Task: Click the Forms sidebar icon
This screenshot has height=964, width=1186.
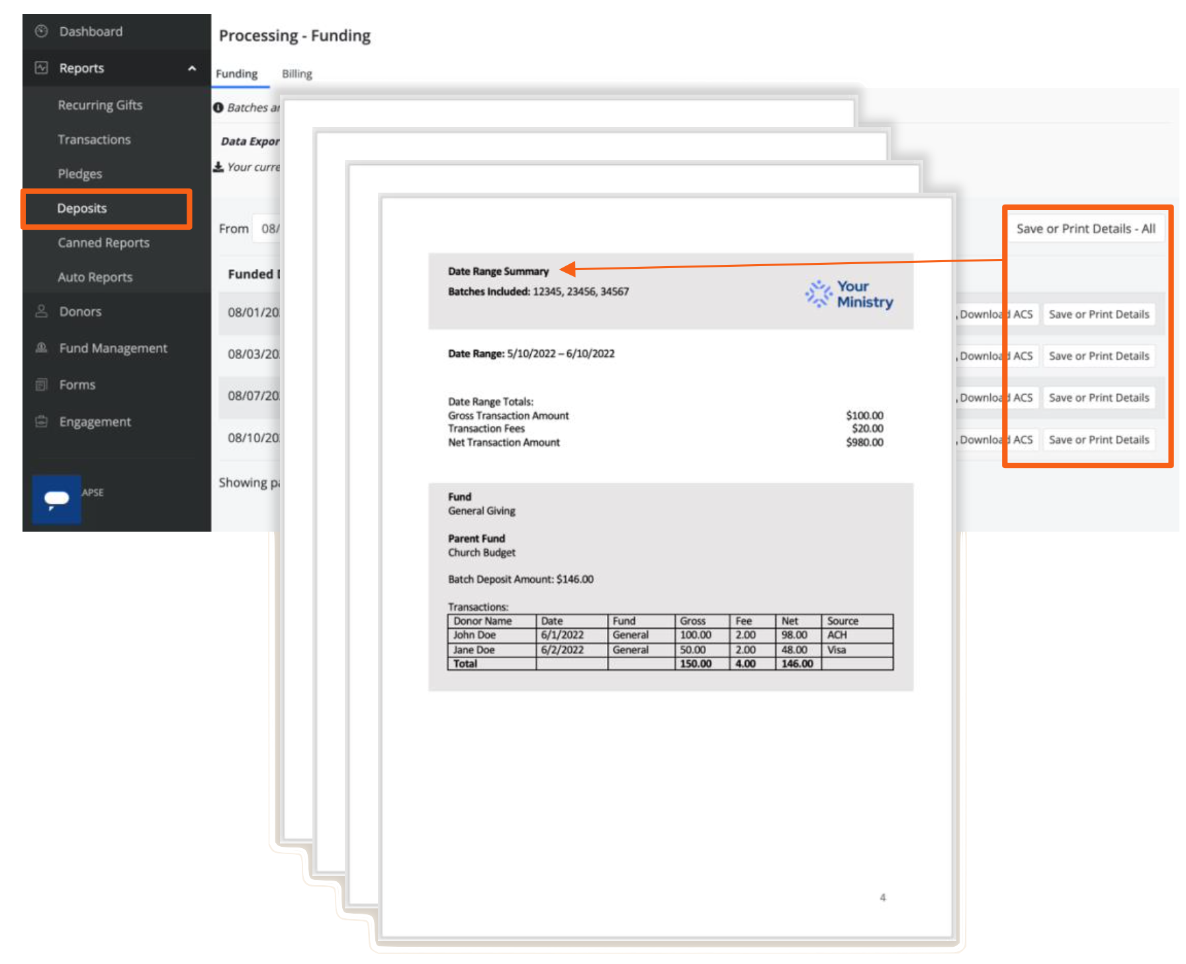Action: [x=41, y=385]
